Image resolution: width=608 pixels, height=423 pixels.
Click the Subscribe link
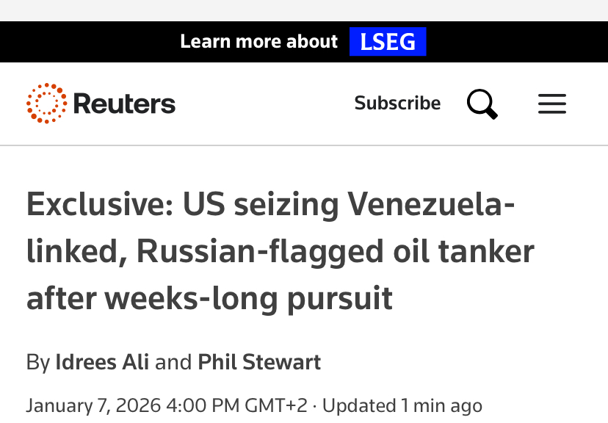pyautogui.click(x=397, y=104)
